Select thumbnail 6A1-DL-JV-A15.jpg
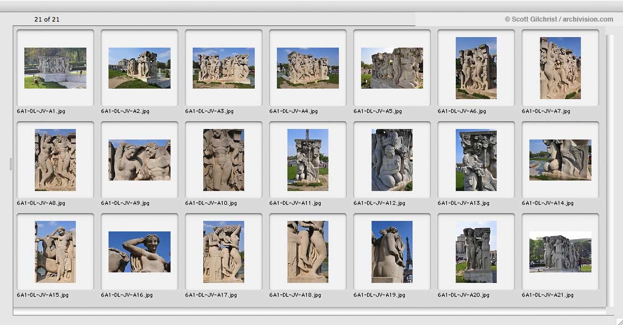Screen dimensions: 623x325 click(x=55, y=252)
